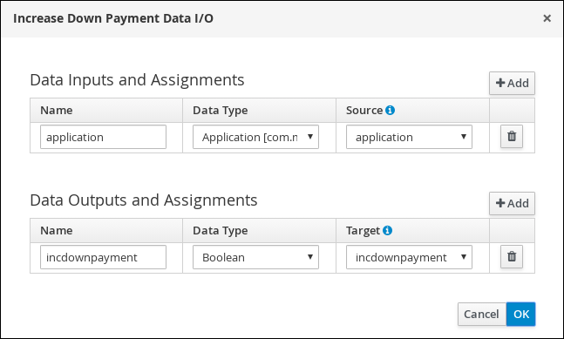Open the incdownpayment Target dropdown
The height and width of the screenshot is (339, 564).
(409, 257)
